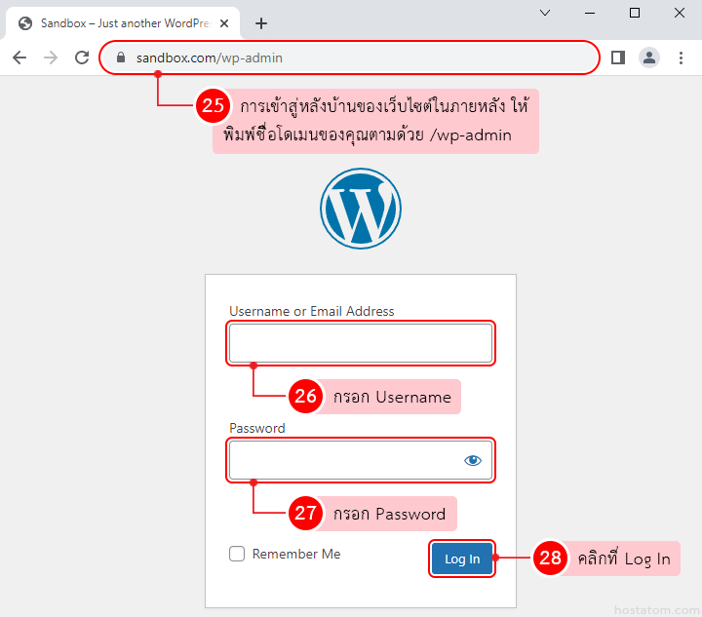Open the Chrome profile avatar
Viewport: 702px width, 617px height.
pyautogui.click(x=648, y=58)
